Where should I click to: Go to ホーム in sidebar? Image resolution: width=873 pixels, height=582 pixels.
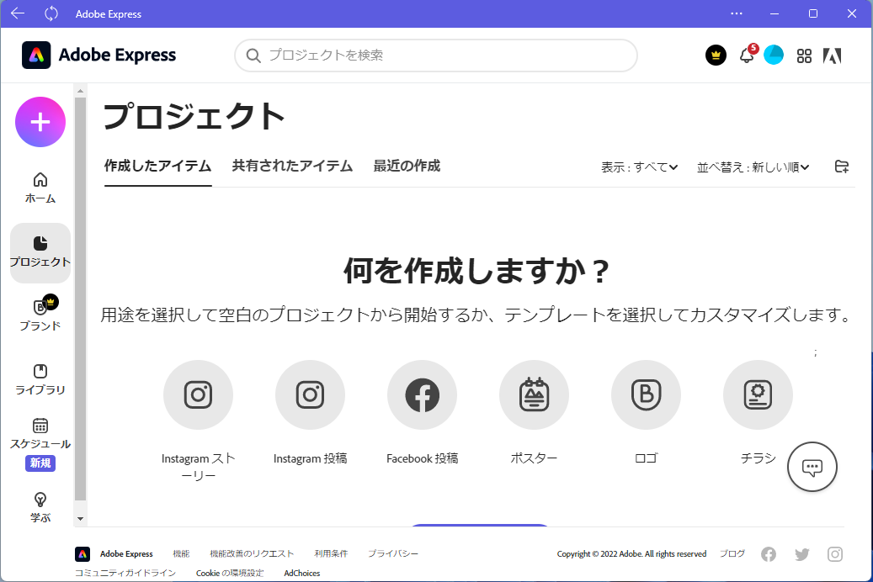(x=40, y=188)
